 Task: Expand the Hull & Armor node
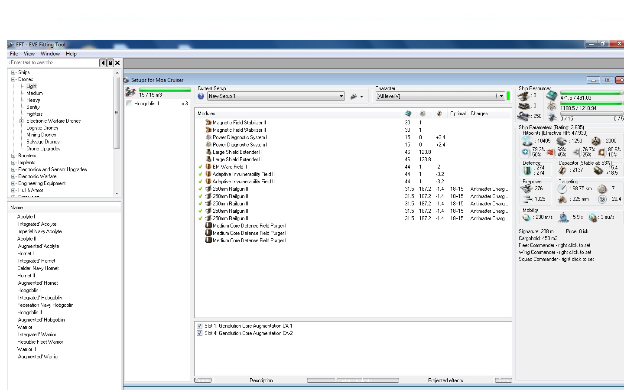coord(13,190)
